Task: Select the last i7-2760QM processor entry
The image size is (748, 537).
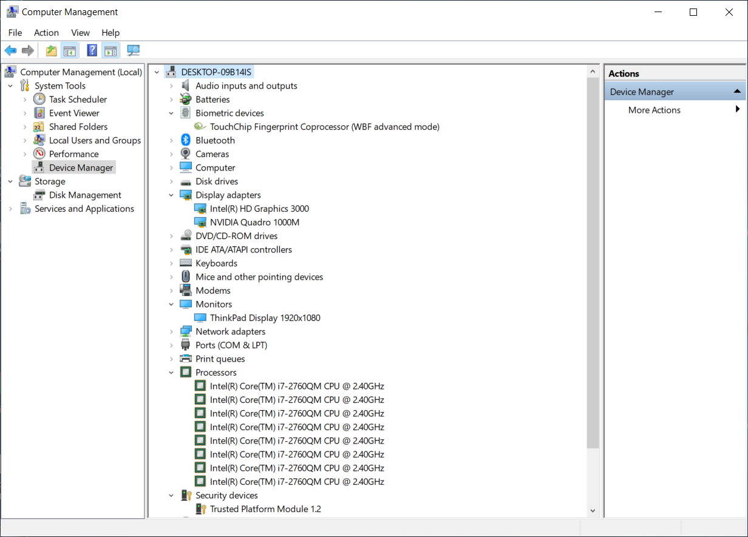Action: (297, 482)
